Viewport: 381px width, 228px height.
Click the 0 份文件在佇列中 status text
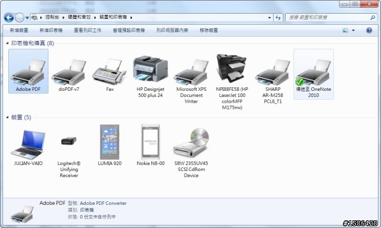click(x=98, y=217)
